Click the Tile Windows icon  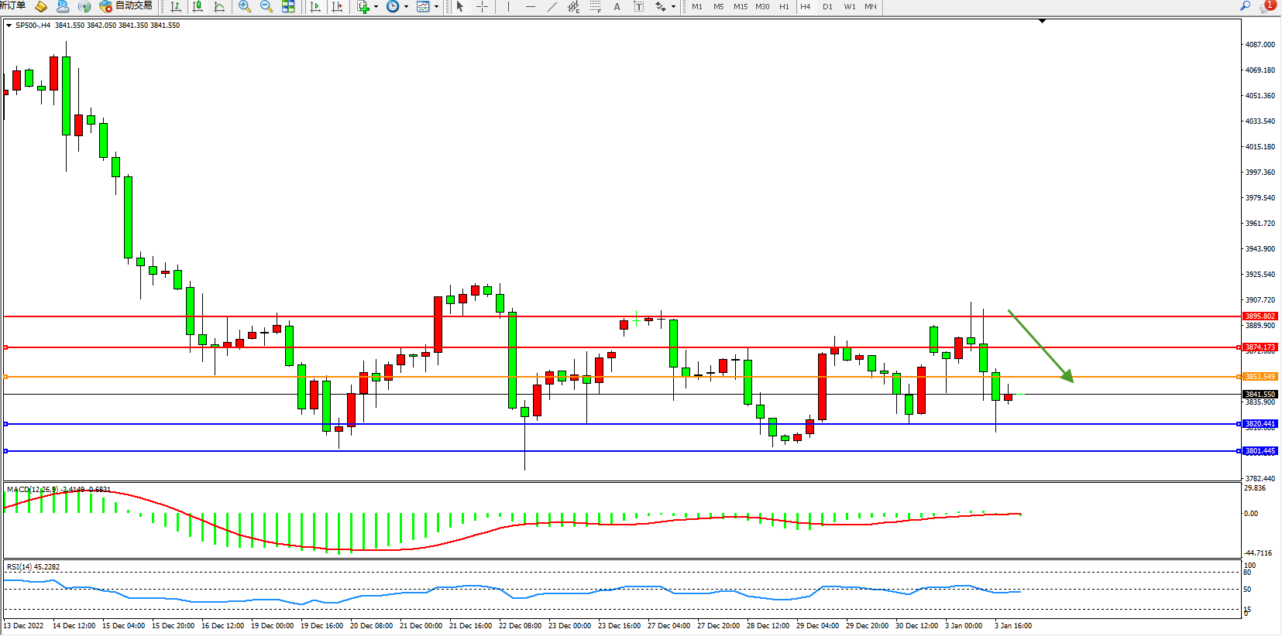pos(288,7)
